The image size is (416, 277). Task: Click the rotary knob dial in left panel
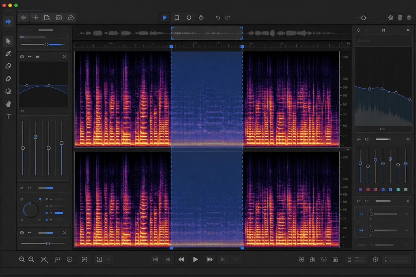click(x=30, y=210)
